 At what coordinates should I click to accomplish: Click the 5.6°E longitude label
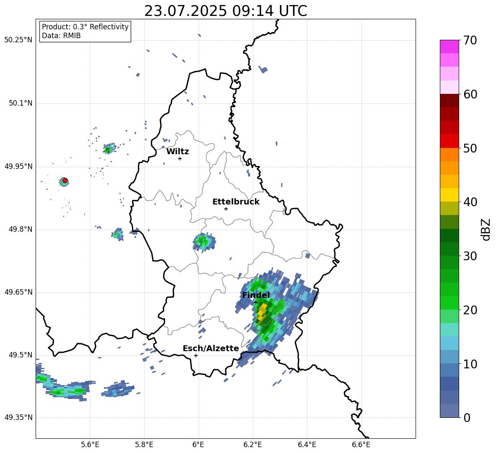[x=90, y=445]
